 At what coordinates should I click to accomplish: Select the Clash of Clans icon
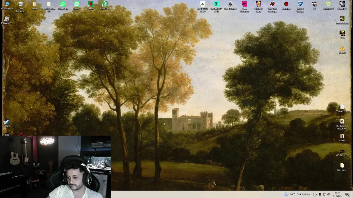[258, 7]
